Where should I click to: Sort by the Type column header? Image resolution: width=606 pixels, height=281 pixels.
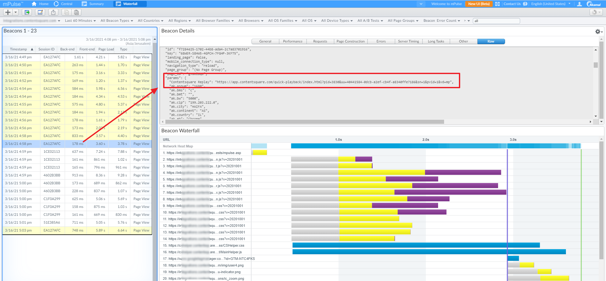(x=123, y=49)
